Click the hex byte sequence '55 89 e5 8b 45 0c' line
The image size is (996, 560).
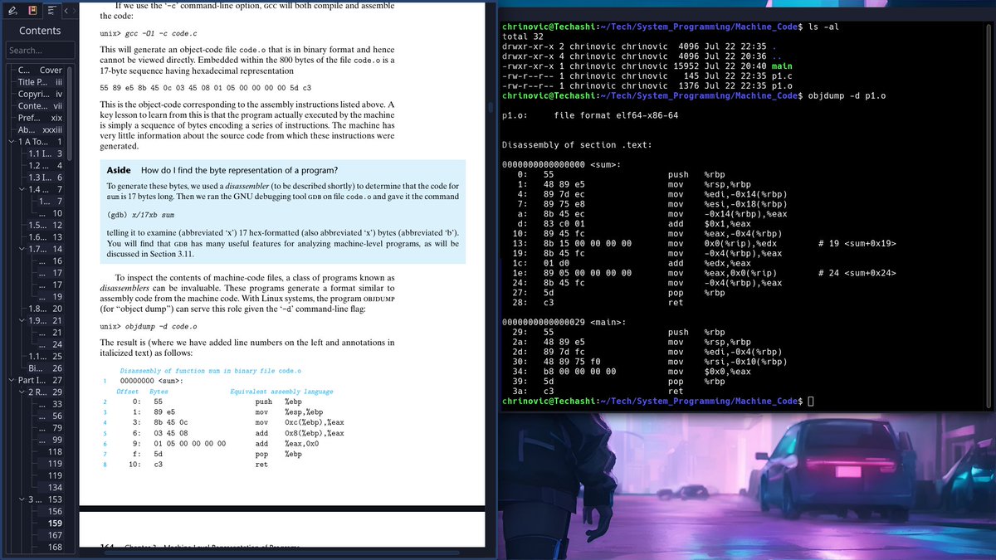tap(205, 87)
